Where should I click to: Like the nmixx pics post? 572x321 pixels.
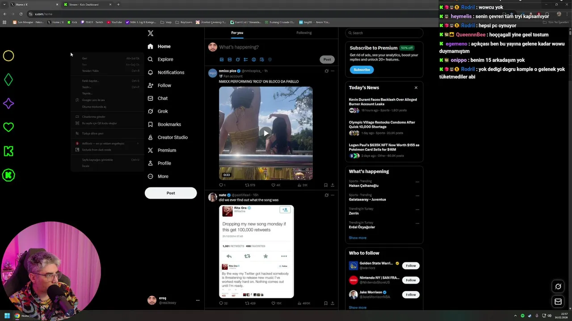276,185
